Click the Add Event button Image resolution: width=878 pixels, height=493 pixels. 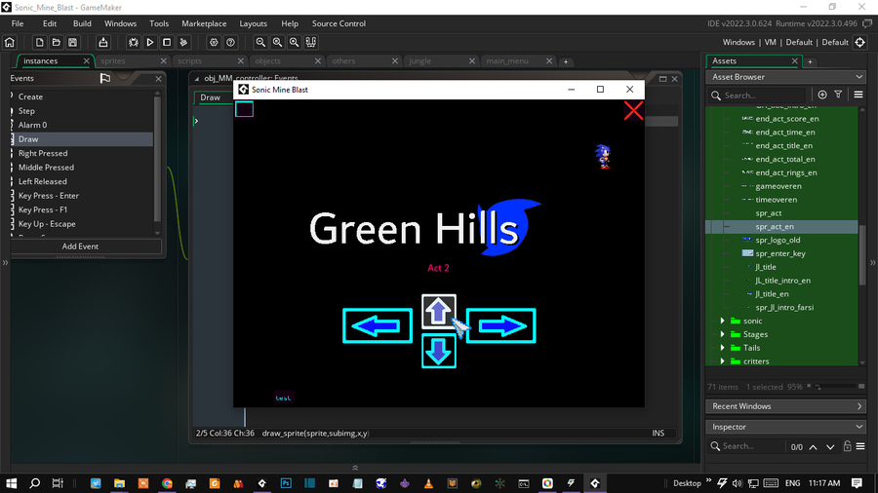pyautogui.click(x=80, y=246)
